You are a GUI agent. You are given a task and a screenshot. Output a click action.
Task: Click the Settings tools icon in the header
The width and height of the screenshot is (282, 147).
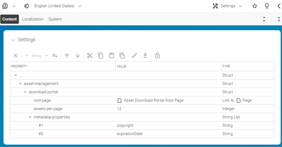pos(215,6)
